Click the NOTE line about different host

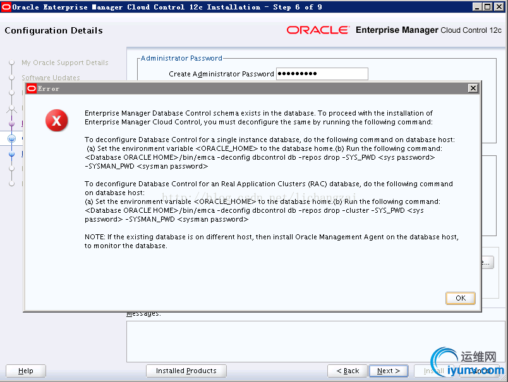tap(272, 237)
